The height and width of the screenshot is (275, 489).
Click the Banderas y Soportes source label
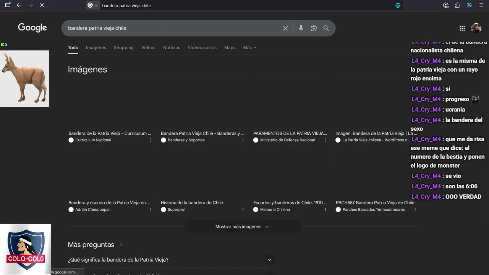point(186,140)
